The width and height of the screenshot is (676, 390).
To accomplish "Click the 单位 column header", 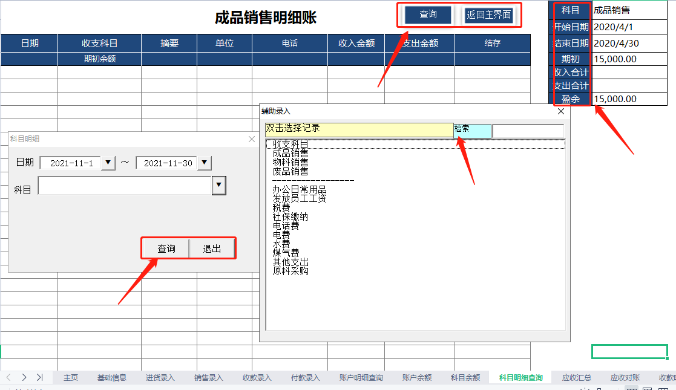I will [225, 44].
